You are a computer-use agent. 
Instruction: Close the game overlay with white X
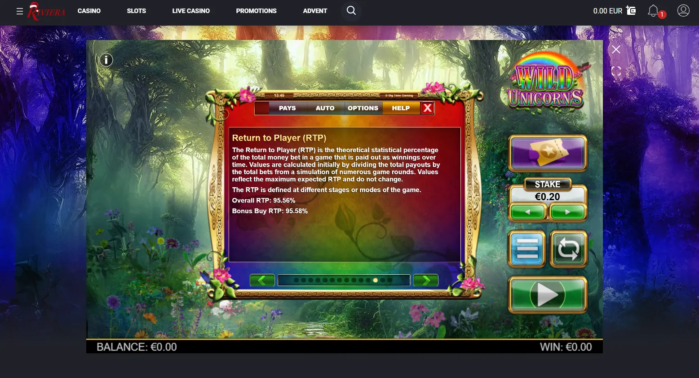click(x=616, y=49)
